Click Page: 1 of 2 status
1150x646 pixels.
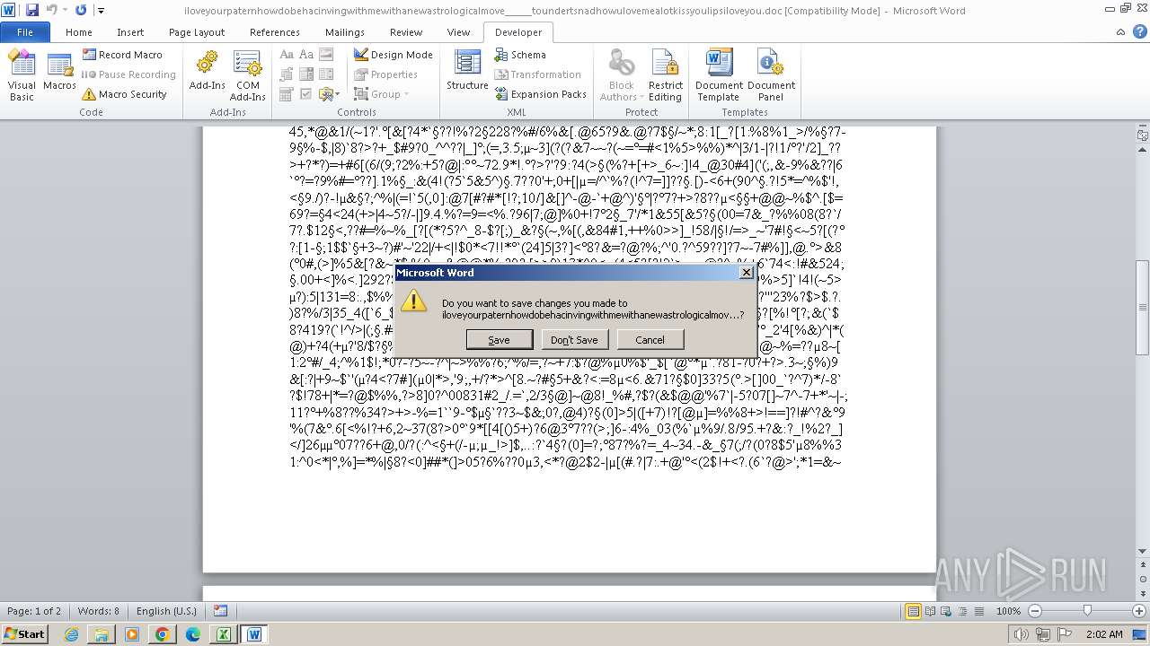[34, 611]
